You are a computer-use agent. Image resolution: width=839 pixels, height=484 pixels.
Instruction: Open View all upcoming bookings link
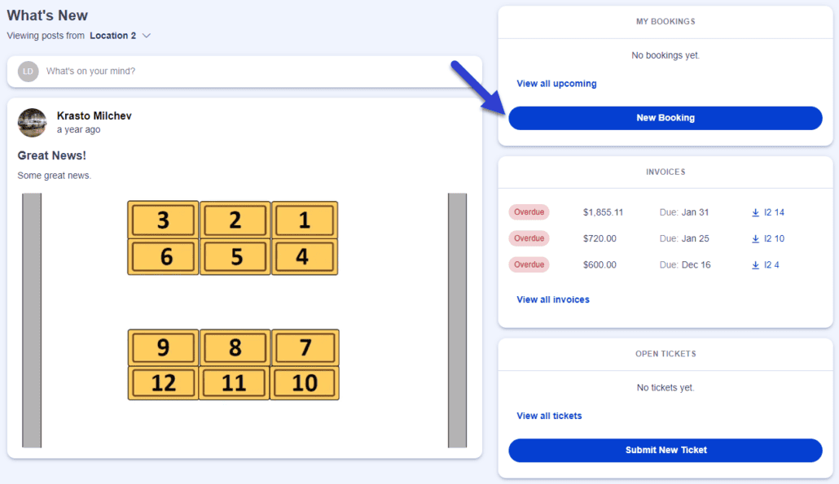point(556,84)
